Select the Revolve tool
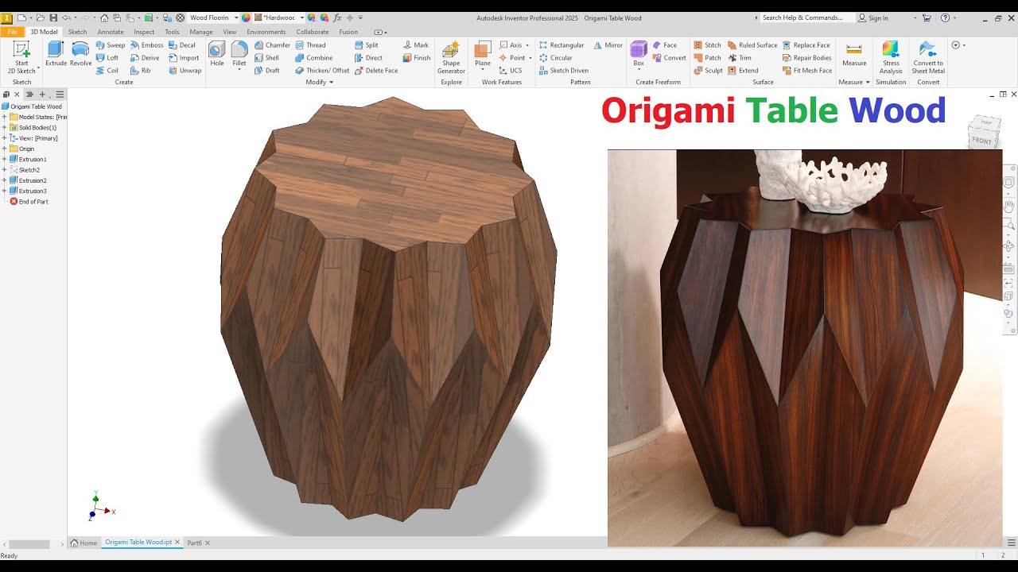The image size is (1018, 572). point(80,54)
